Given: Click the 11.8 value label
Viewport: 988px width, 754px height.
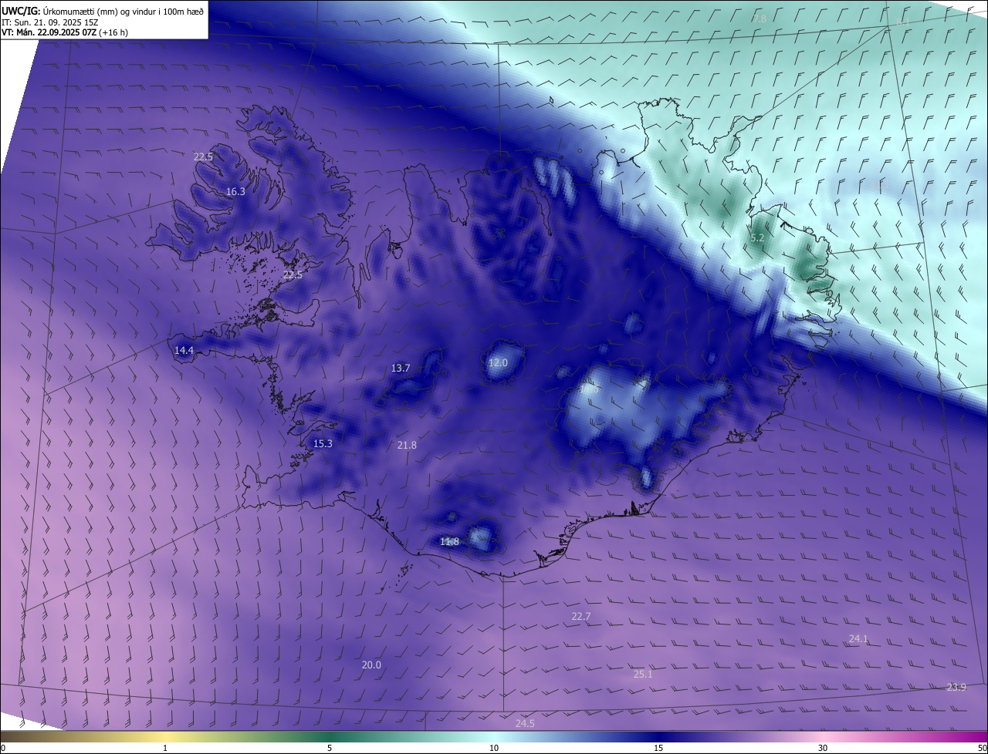Looking at the screenshot, I should 449,541.
